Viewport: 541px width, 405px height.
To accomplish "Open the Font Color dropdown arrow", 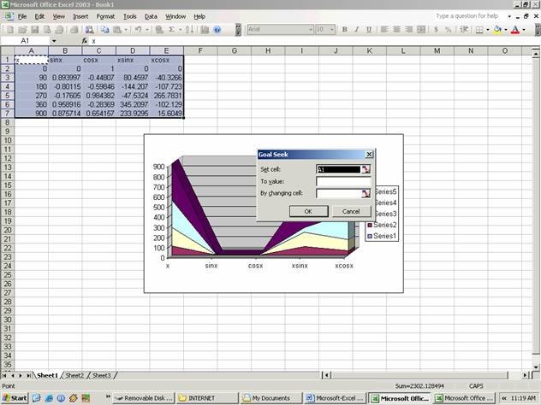I will tap(524, 30).
